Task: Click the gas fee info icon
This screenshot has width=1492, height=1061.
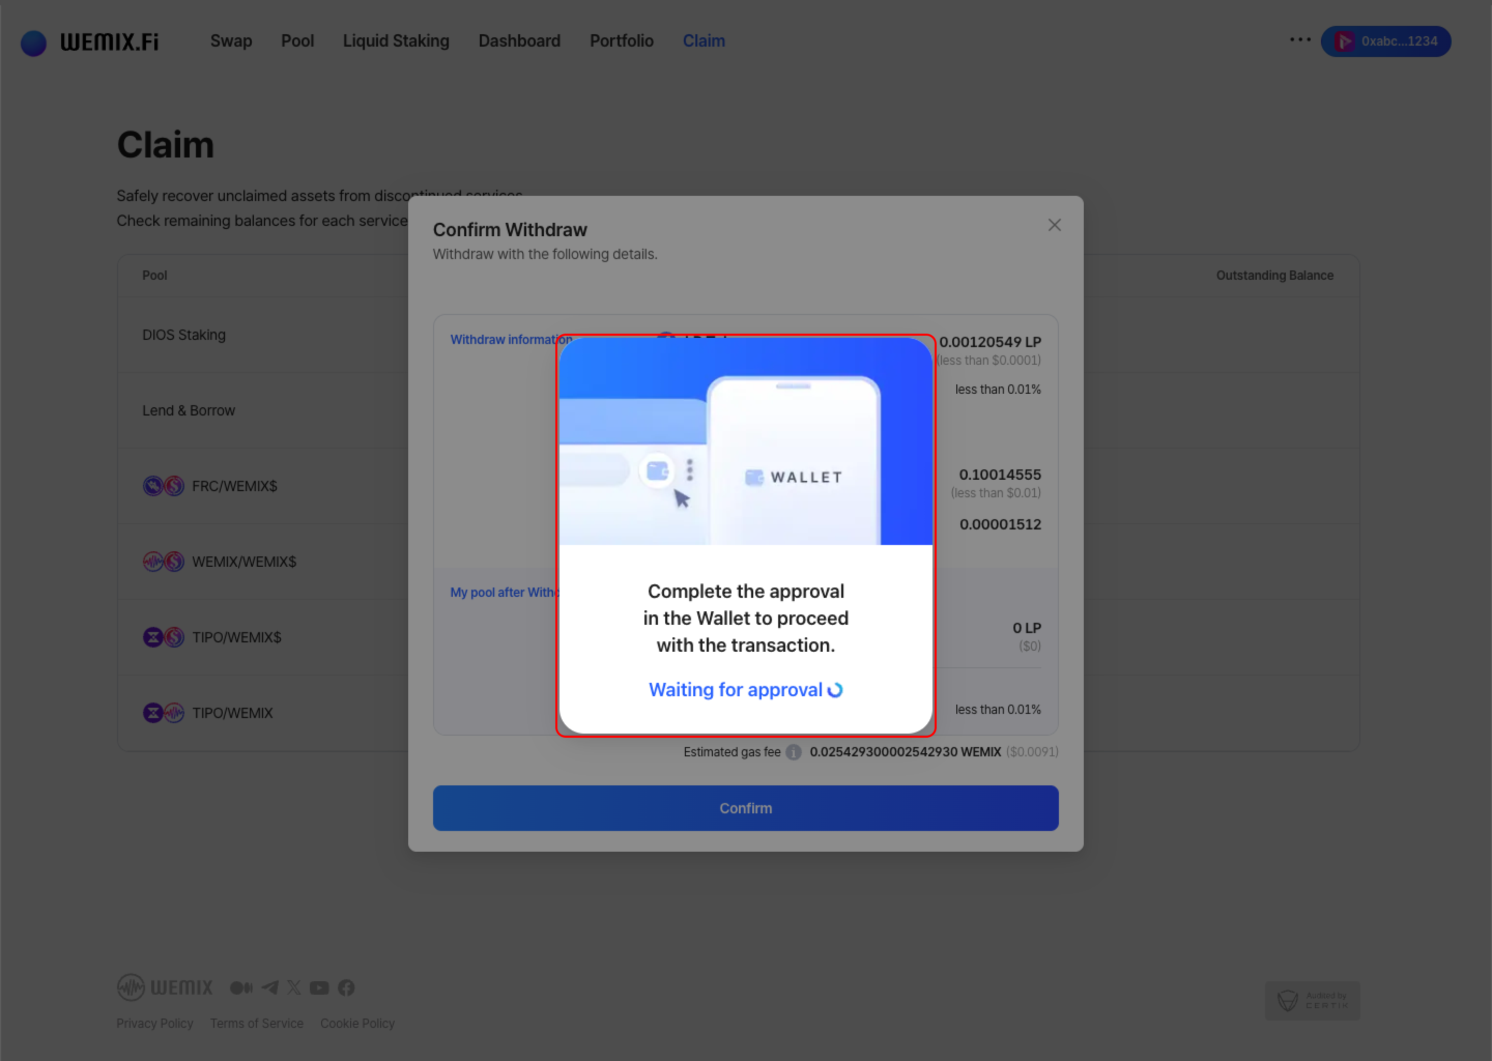Action: tap(793, 752)
